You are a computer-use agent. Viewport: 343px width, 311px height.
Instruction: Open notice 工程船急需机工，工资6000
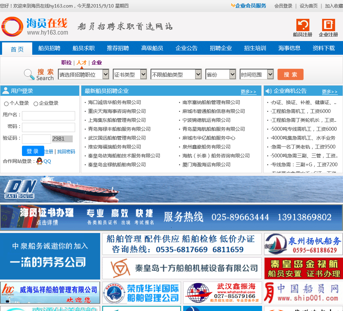[x=301, y=111]
